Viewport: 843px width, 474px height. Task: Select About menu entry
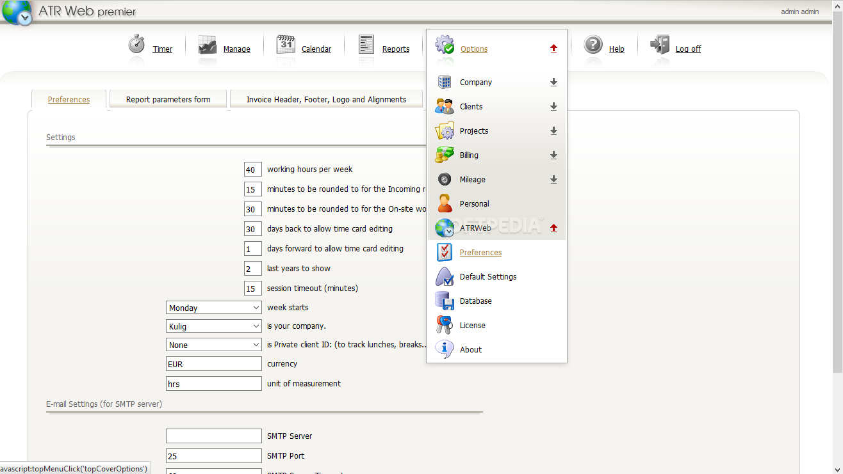pos(471,350)
